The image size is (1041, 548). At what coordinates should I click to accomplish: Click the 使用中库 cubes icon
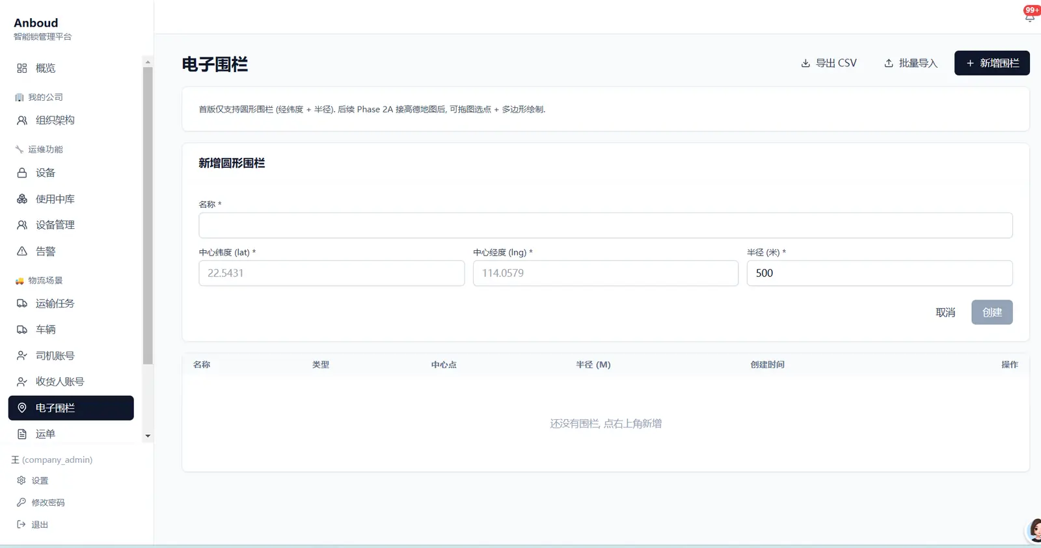(22, 199)
